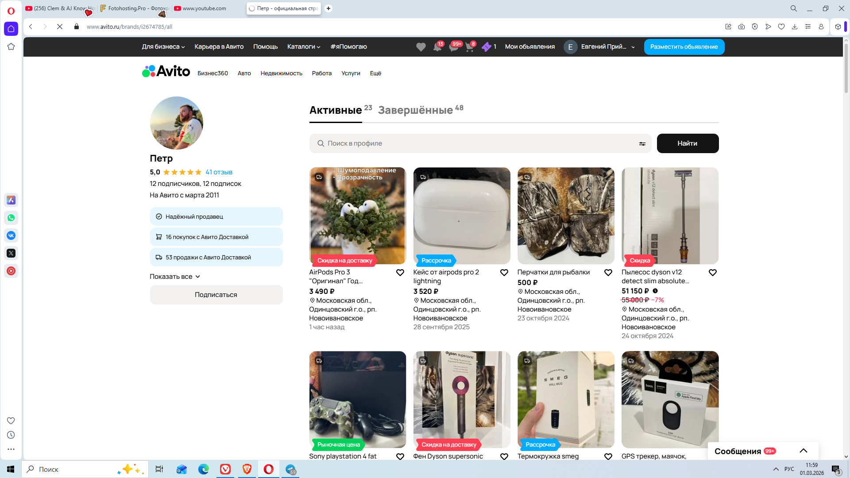Viewport: 850px width, 478px height.
Task: Click the search filters icon in profile search
Action: (x=642, y=144)
